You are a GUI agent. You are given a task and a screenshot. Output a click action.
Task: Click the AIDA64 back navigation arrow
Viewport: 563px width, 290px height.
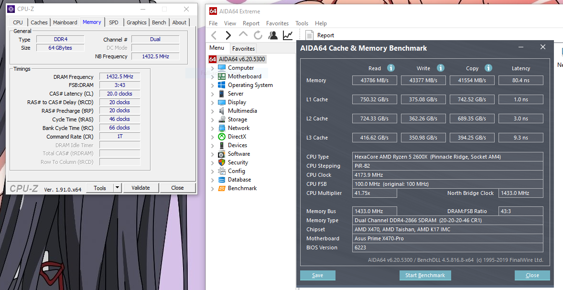(x=214, y=35)
